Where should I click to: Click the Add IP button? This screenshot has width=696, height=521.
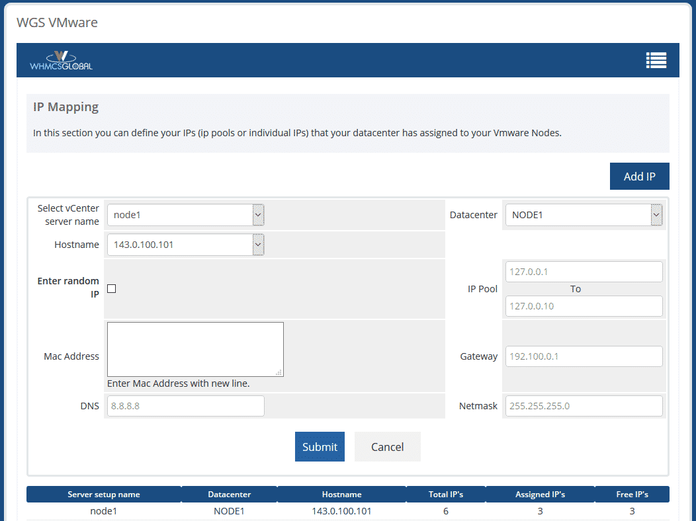(639, 176)
